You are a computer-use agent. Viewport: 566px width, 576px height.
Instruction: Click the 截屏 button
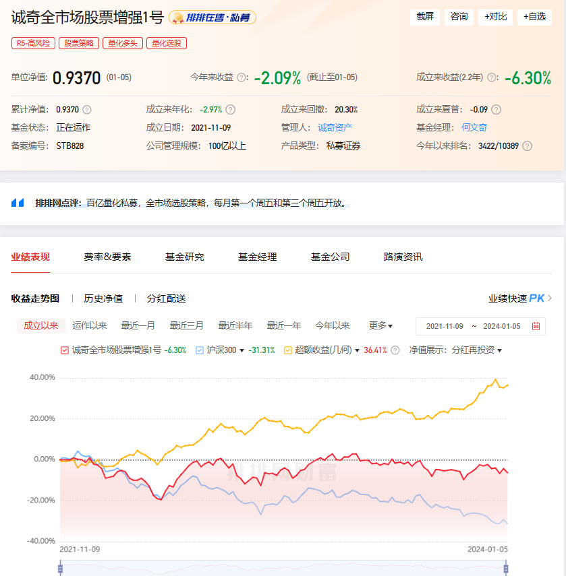425,17
